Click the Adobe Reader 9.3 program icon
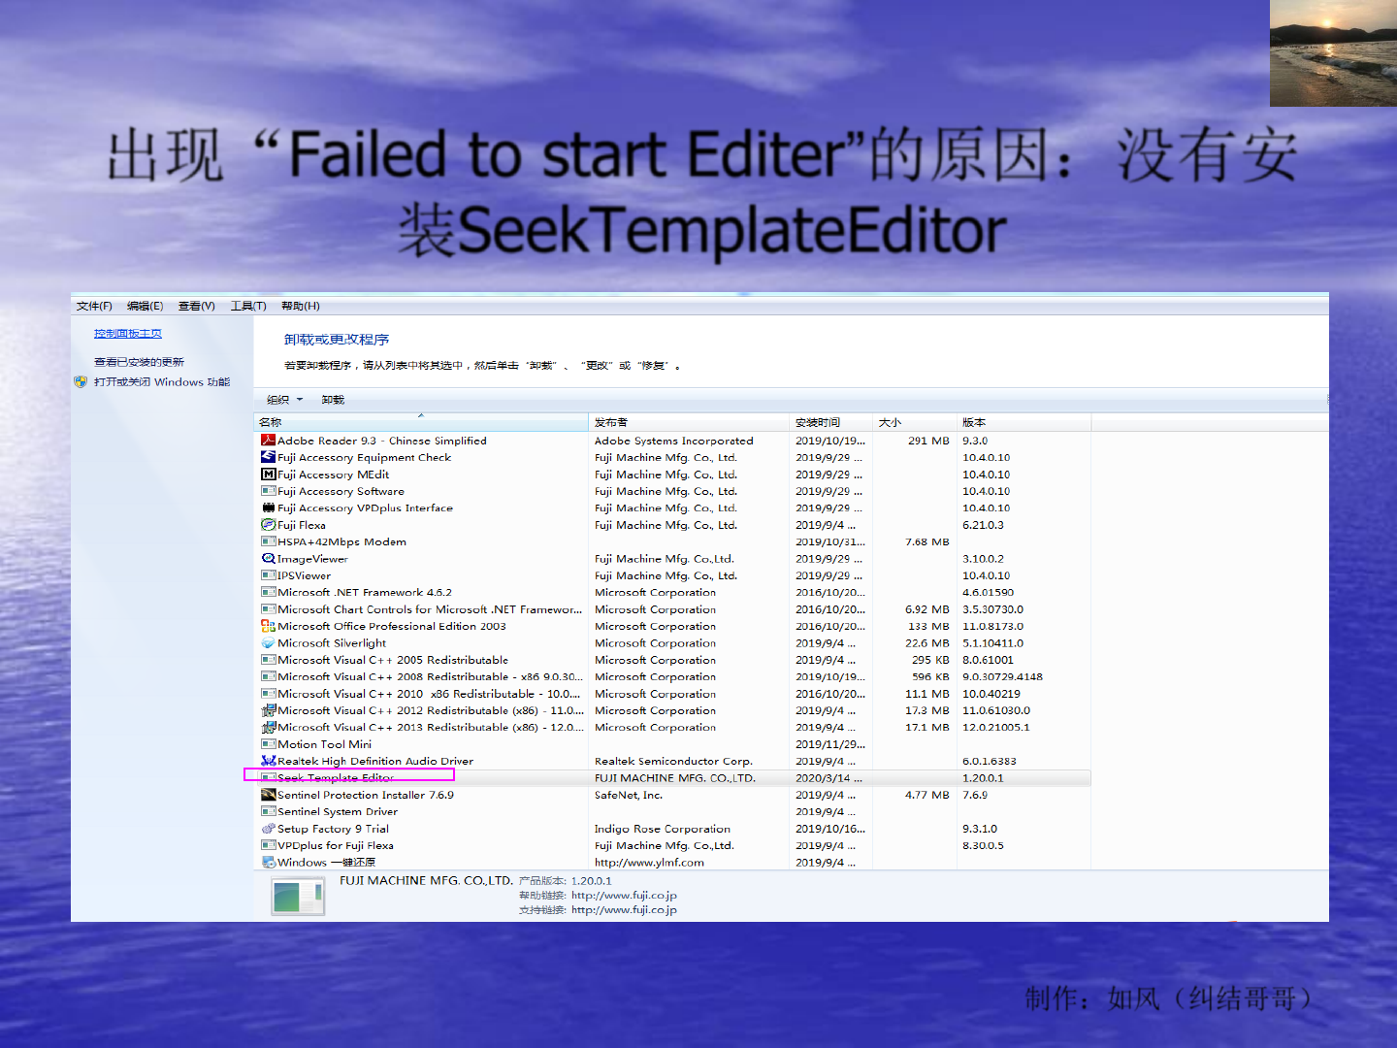This screenshot has height=1048, width=1397. [269, 441]
